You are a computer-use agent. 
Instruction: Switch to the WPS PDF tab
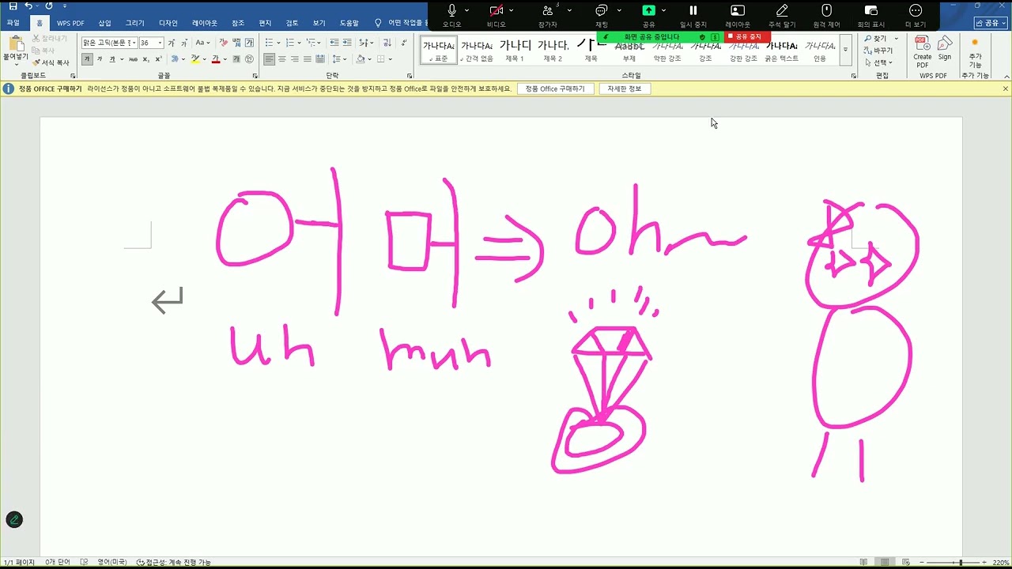pyautogui.click(x=70, y=23)
